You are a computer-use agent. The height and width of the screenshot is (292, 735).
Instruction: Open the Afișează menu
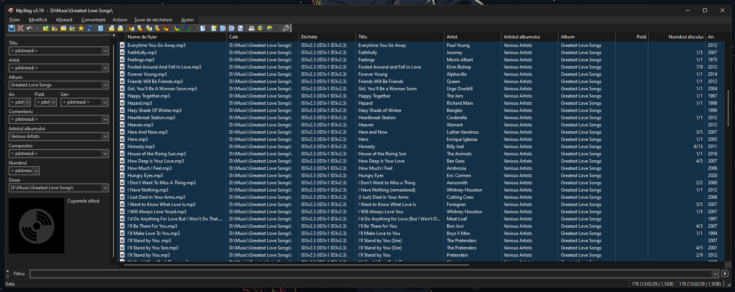coord(64,20)
